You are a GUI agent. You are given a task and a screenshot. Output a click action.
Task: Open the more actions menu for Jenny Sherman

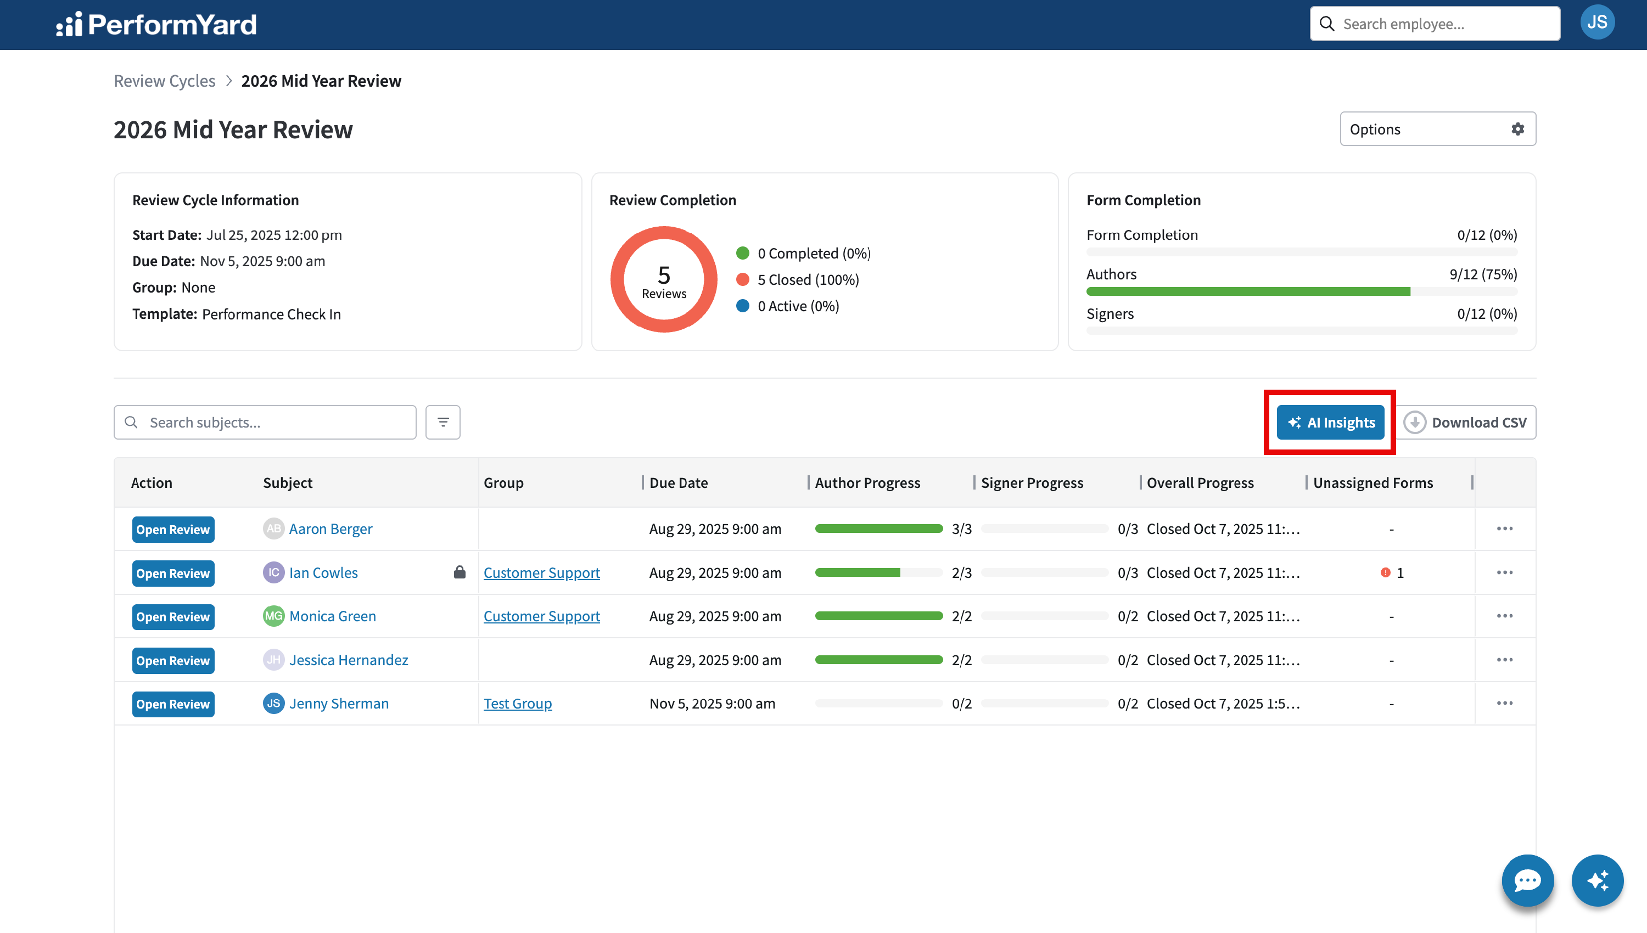[x=1505, y=703]
